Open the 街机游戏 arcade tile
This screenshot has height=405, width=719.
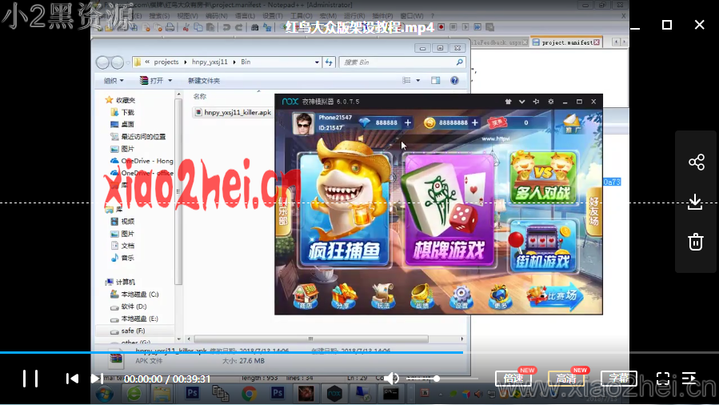[543, 247]
